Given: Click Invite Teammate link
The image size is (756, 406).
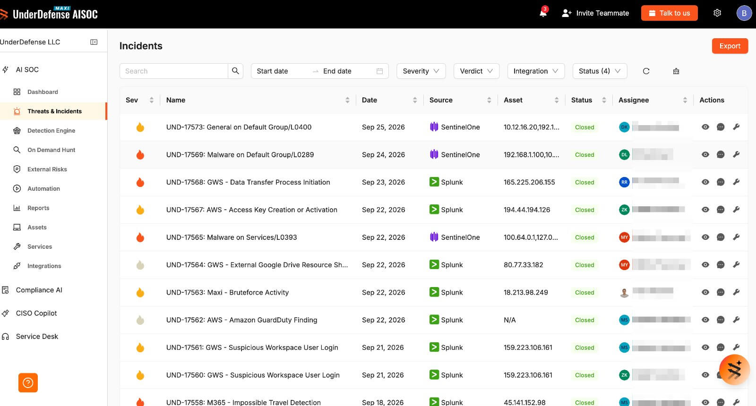Looking at the screenshot, I should tap(595, 13).
